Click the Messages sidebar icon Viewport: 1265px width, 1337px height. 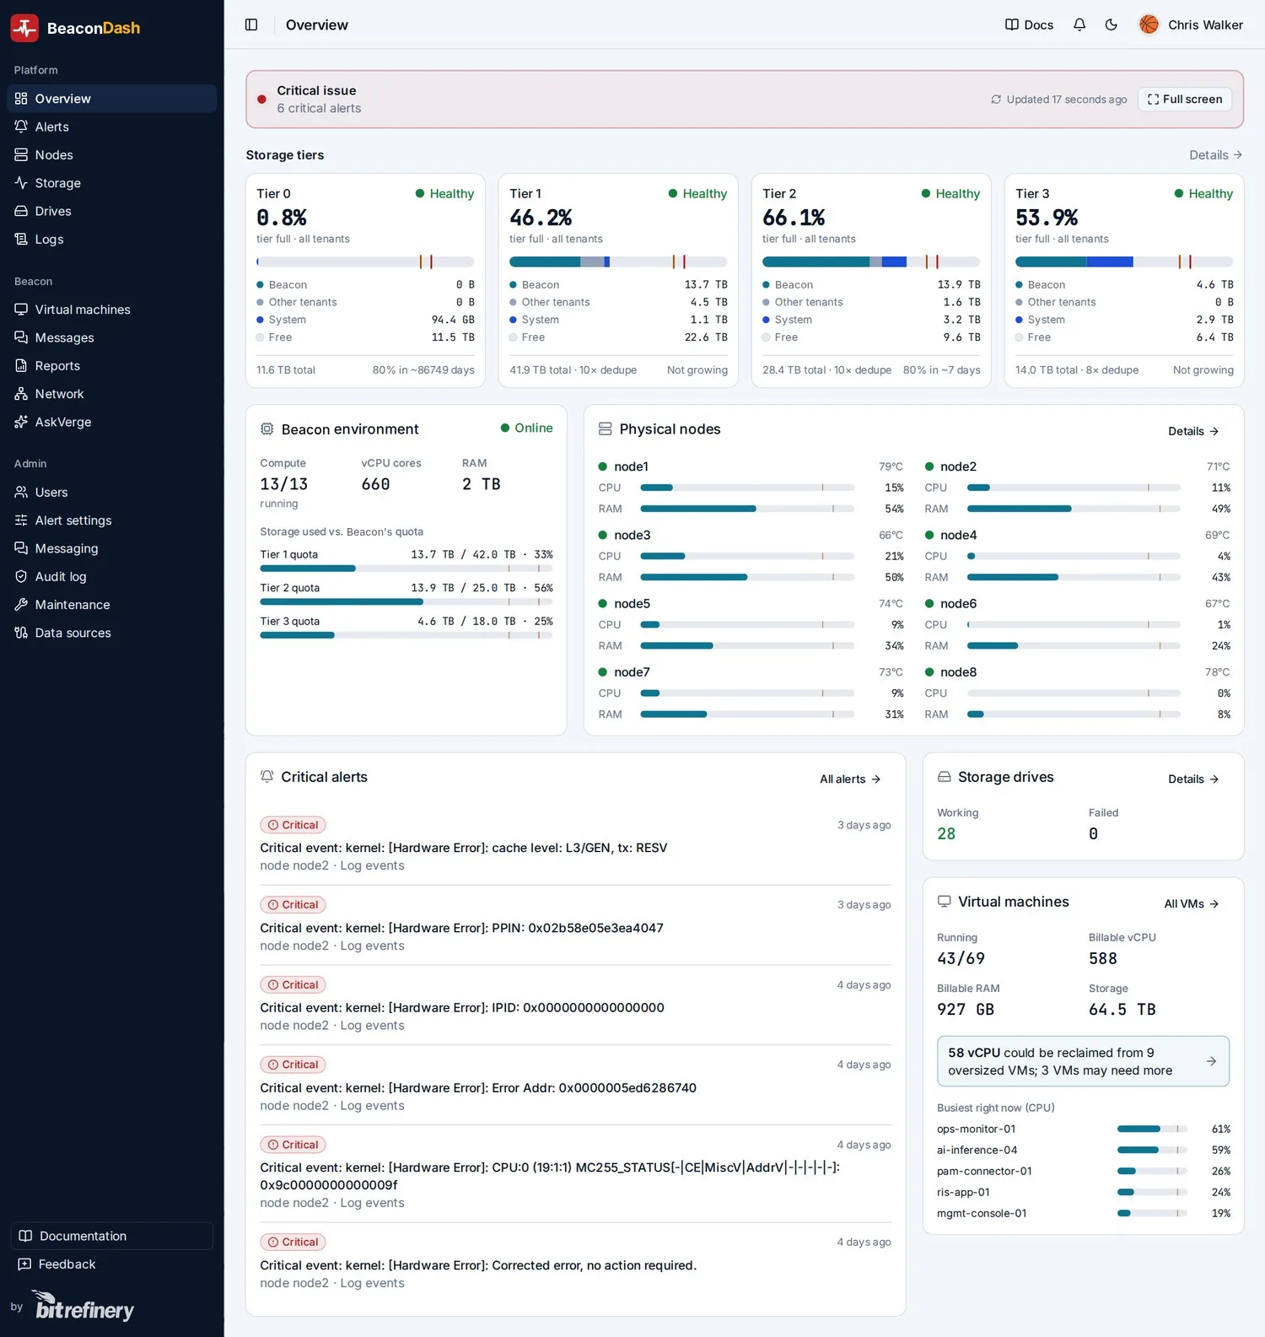click(21, 337)
